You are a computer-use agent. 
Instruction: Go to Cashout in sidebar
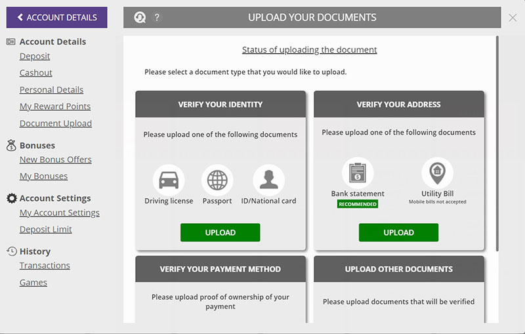(x=36, y=73)
